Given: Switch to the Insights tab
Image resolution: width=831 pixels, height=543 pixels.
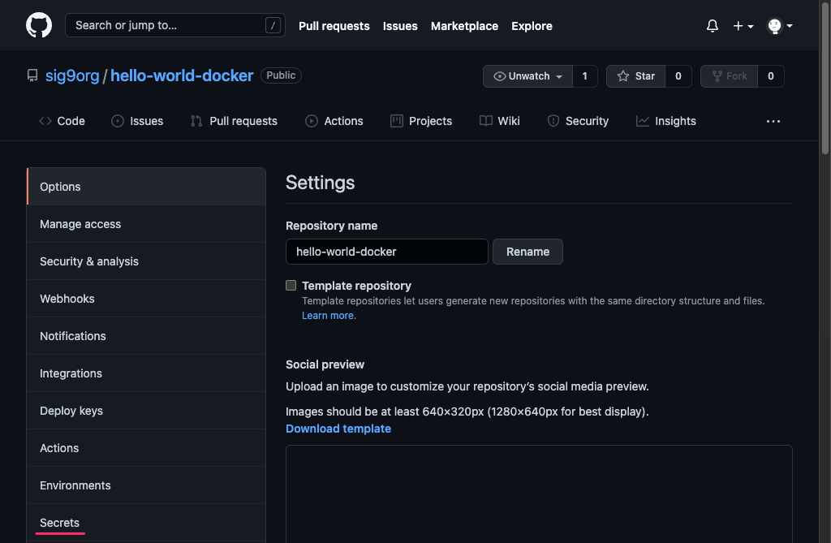Looking at the screenshot, I should 666,121.
